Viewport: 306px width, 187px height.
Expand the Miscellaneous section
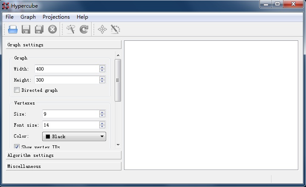coord(64,166)
